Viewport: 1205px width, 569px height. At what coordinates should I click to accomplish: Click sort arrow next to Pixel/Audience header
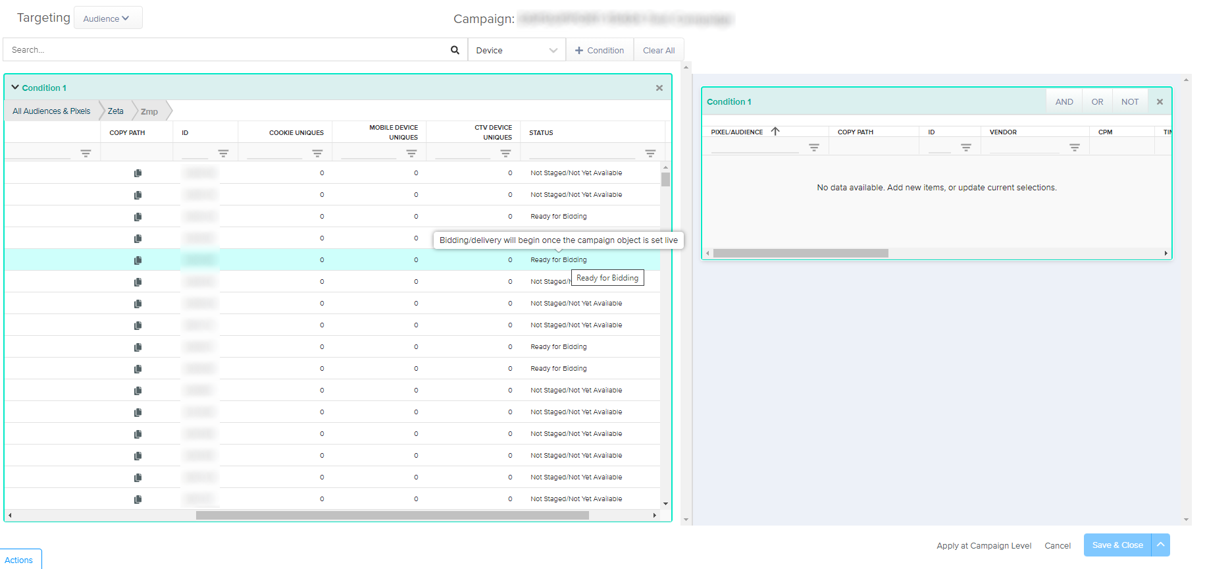[775, 132]
